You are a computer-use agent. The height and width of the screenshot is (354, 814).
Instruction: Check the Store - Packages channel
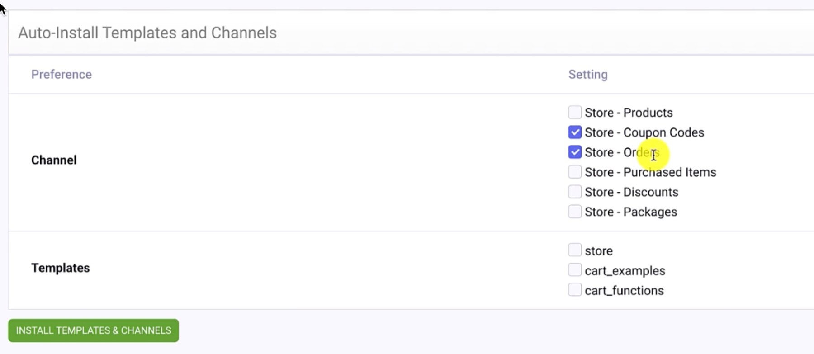click(x=574, y=211)
